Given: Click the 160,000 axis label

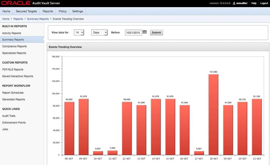Looking at the screenshot, I should [x=56, y=57].
